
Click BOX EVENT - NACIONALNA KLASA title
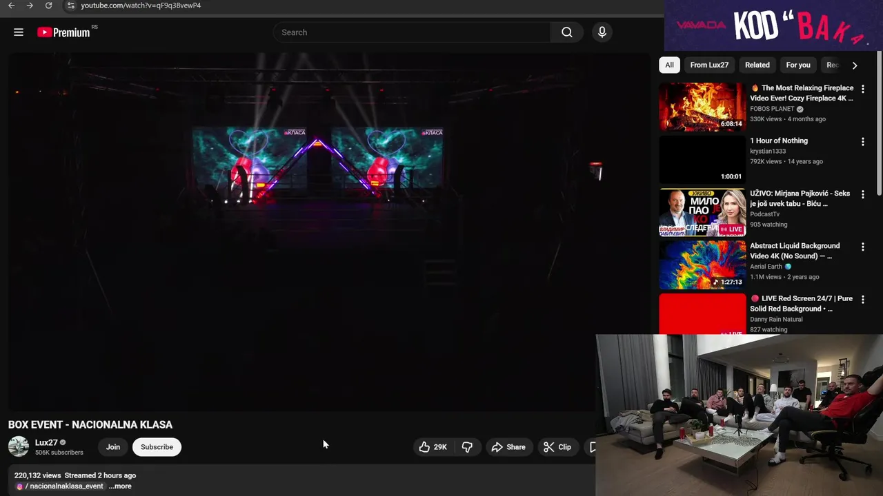(90, 425)
